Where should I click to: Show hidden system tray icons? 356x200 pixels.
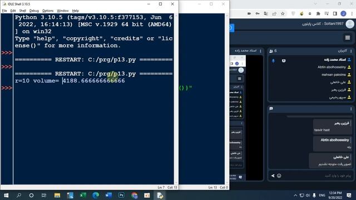(x=295, y=195)
